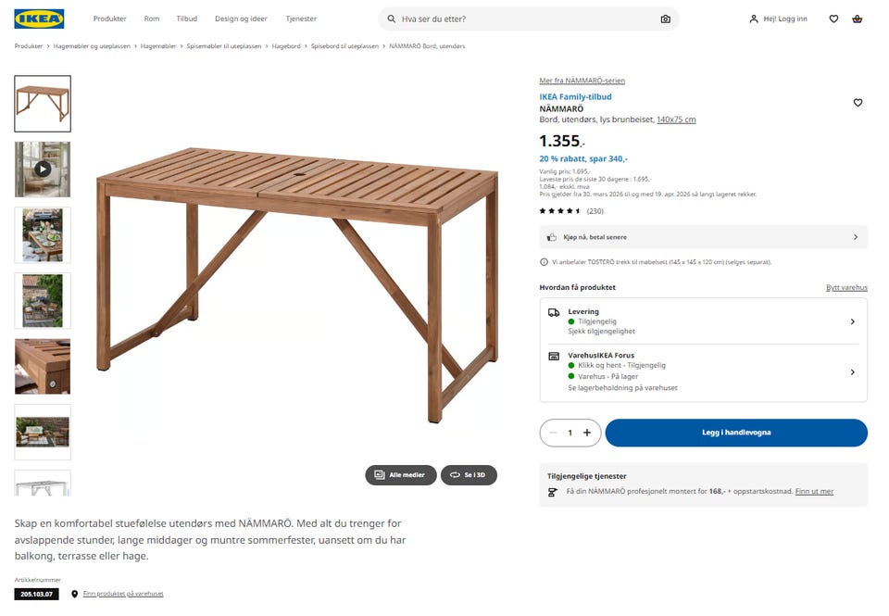Open the Produkter menu
Image resolution: width=889 pixels, height=616 pixels.
110,19
